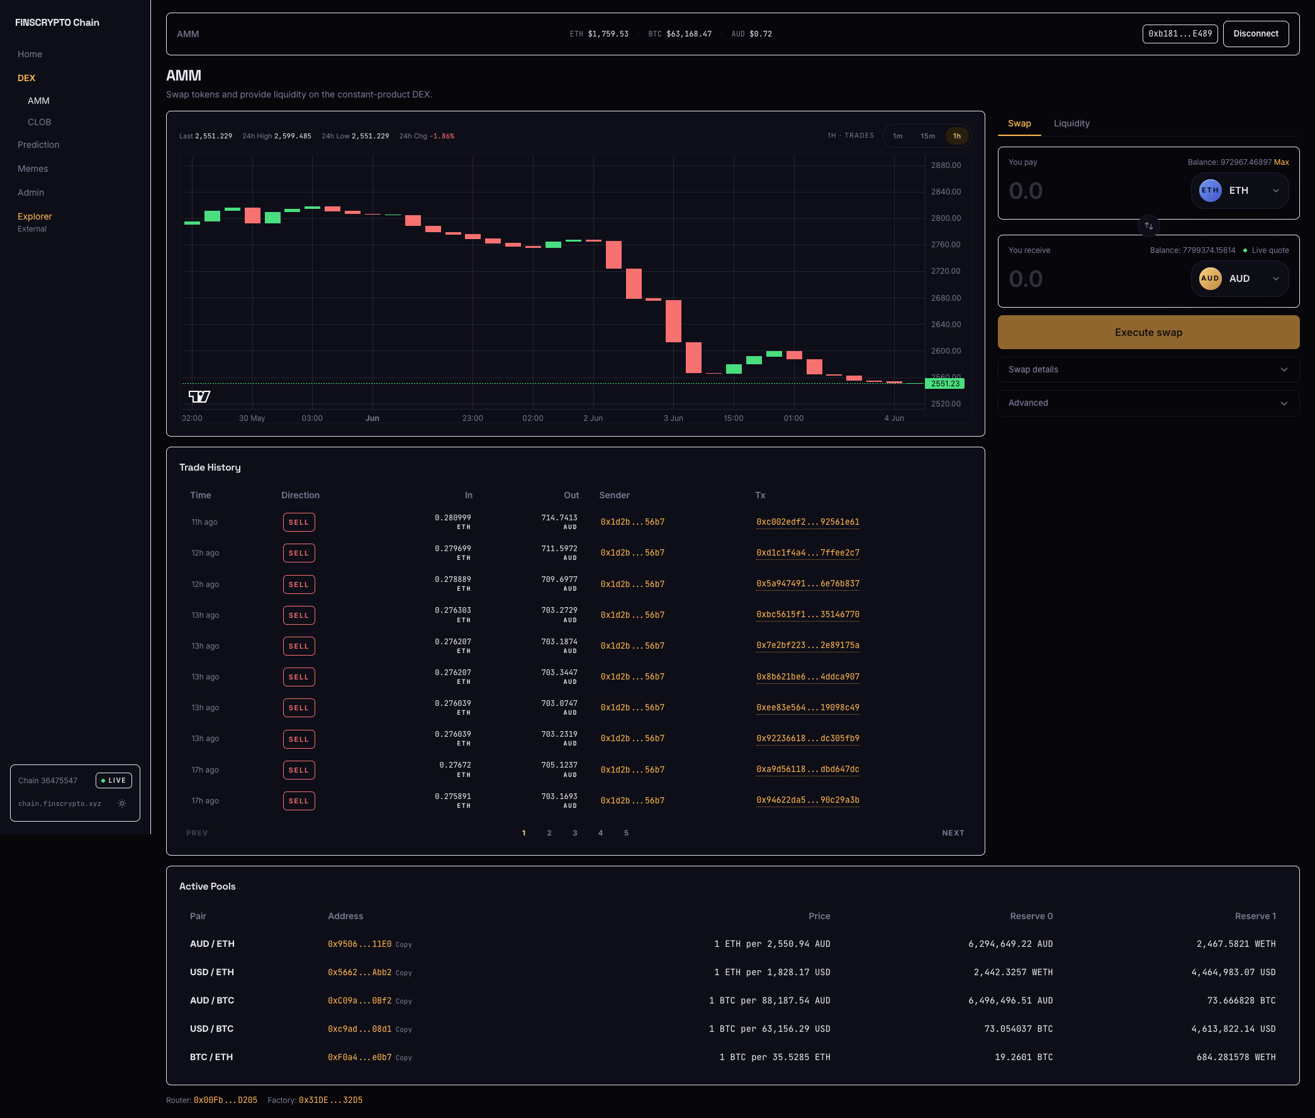Click the You pay amount field
The width and height of the screenshot is (1315, 1118).
pyautogui.click(x=1095, y=191)
